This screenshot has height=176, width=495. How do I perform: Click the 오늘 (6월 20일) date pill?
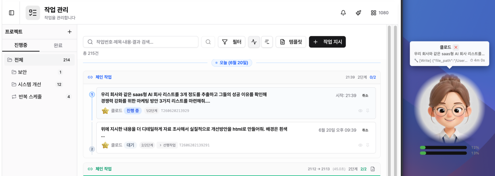coord(232,63)
